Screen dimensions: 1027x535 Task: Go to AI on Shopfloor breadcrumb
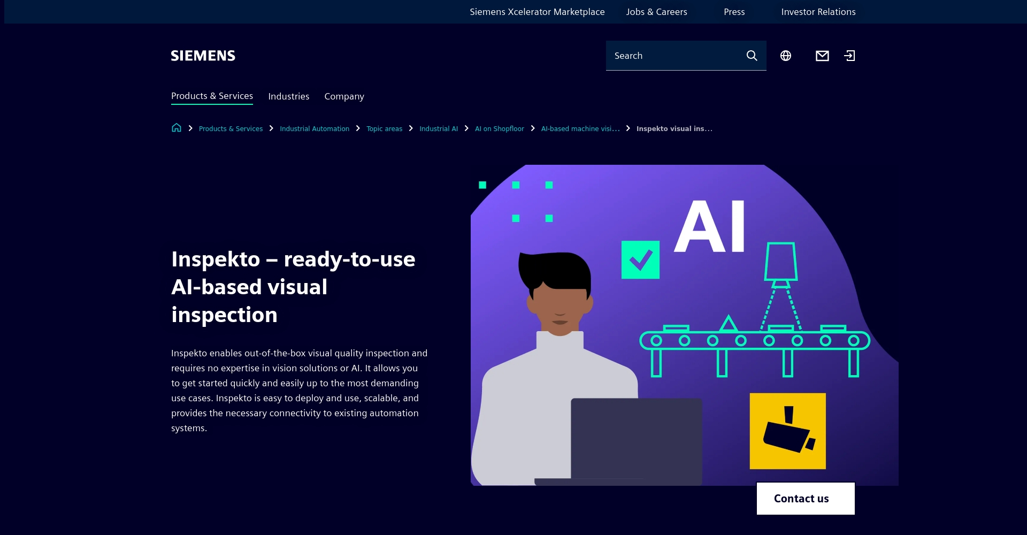500,128
